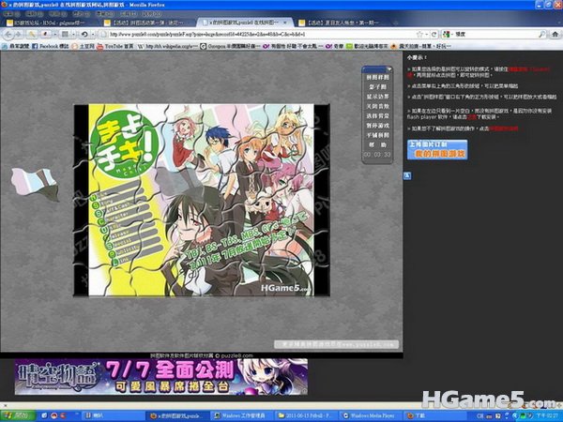Open 选择背景 background chooser
This screenshot has height=422, width=563.
click(x=378, y=114)
